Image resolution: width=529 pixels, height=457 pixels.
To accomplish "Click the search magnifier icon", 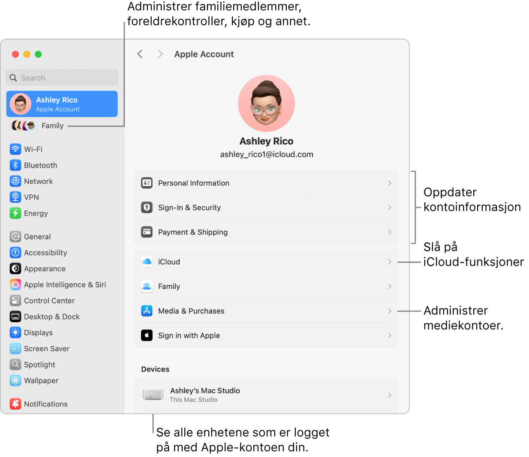I will (13, 78).
